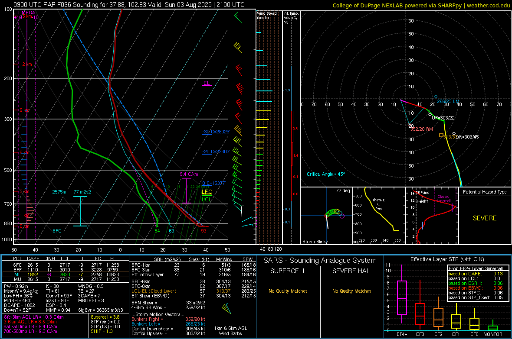This screenshot has width=512, height=339.
Task: Click the 0 C=15377' height label
Action: (213, 183)
